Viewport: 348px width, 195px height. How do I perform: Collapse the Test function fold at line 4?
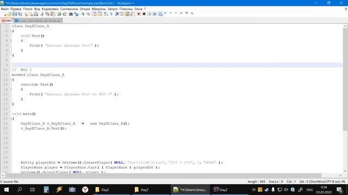(11, 41)
